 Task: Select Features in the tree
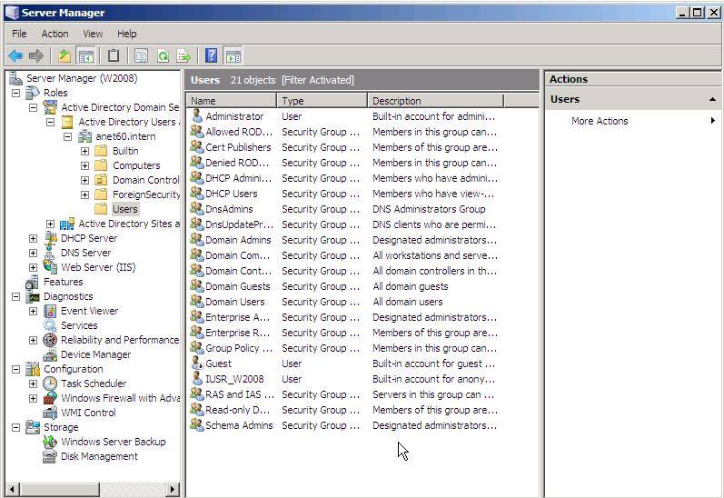64,282
